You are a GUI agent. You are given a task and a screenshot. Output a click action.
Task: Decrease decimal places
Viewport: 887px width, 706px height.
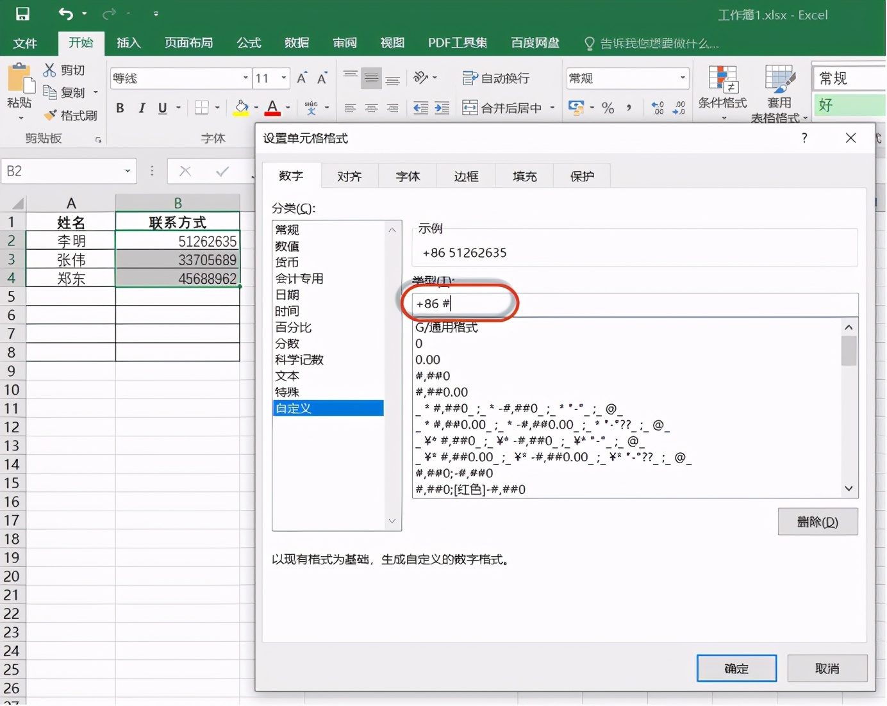pos(679,108)
